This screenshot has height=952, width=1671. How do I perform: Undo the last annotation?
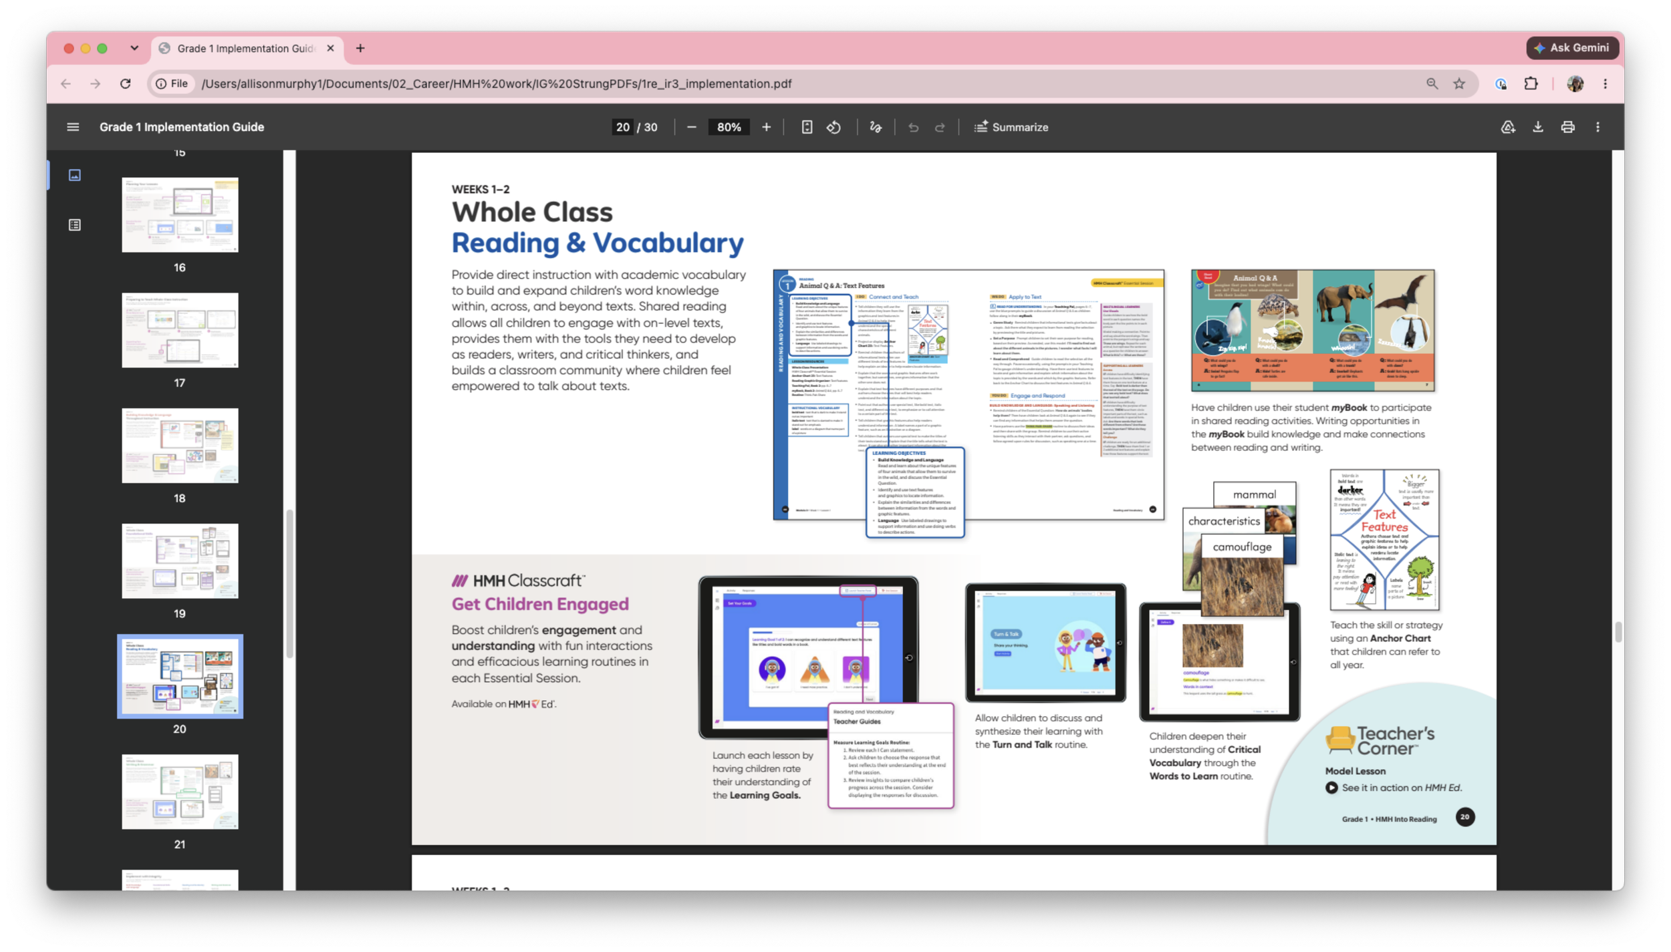(x=913, y=127)
